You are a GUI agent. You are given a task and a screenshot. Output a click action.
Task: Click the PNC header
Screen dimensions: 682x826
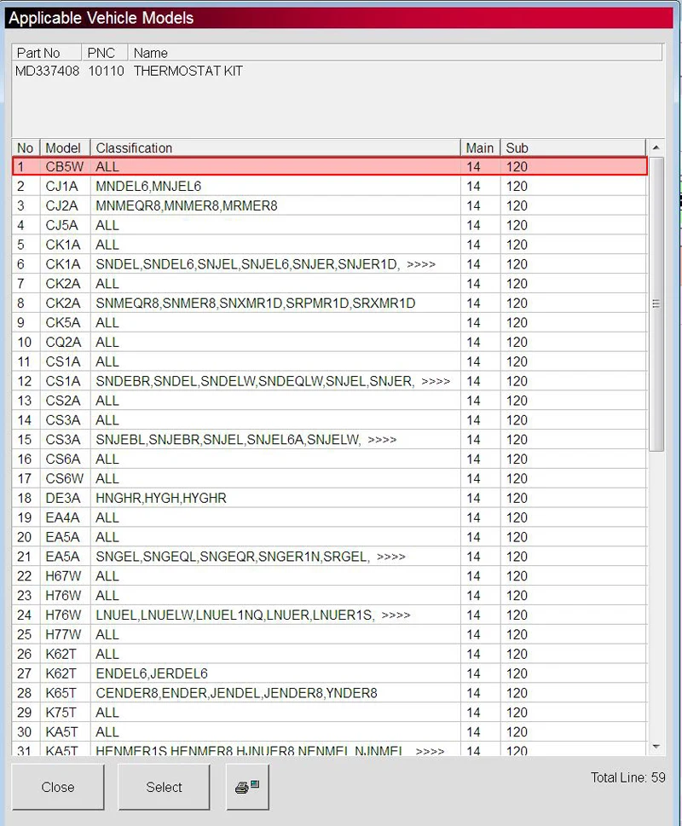pyautogui.click(x=104, y=53)
